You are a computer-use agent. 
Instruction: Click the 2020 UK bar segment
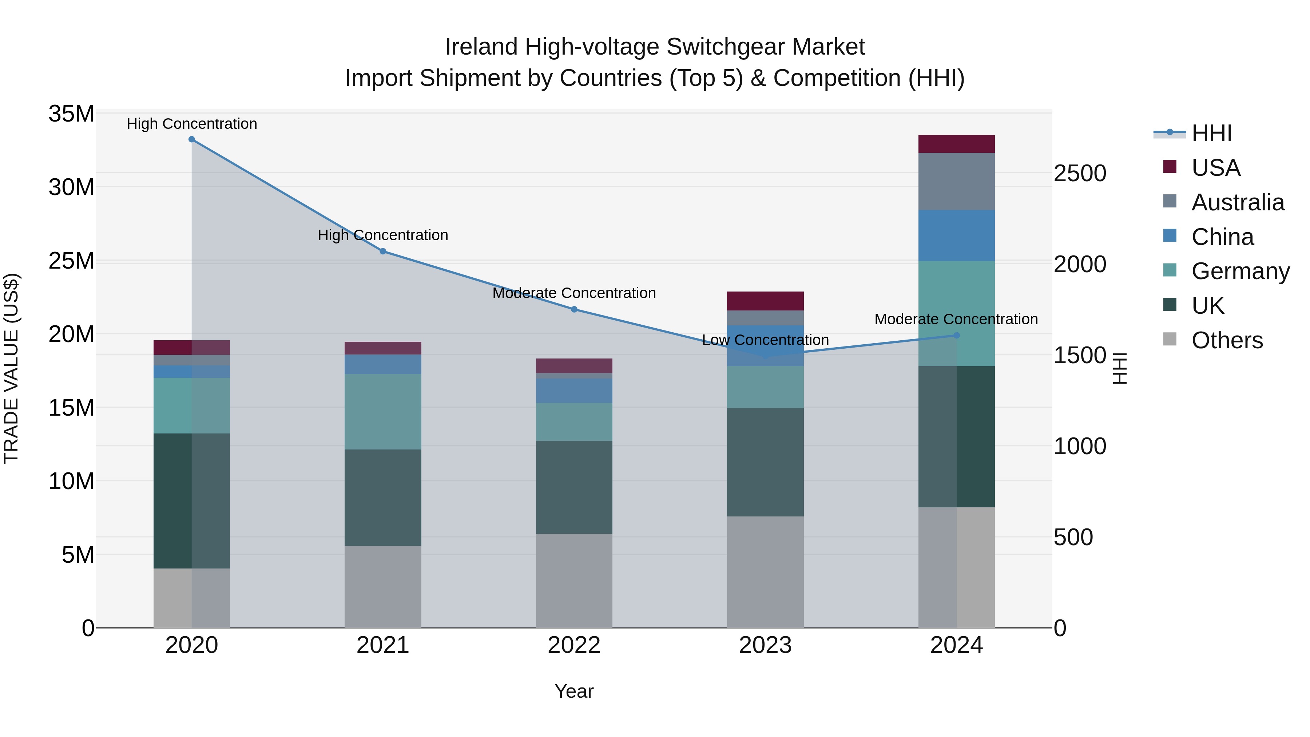click(x=192, y=501)
